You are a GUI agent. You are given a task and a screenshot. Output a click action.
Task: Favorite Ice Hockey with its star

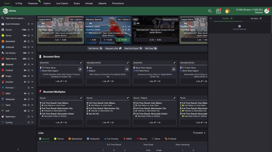point(29,53)
